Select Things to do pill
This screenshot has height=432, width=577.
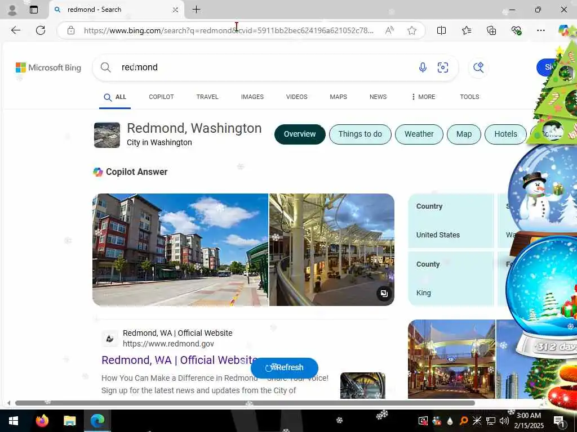(x=360, y=134)
